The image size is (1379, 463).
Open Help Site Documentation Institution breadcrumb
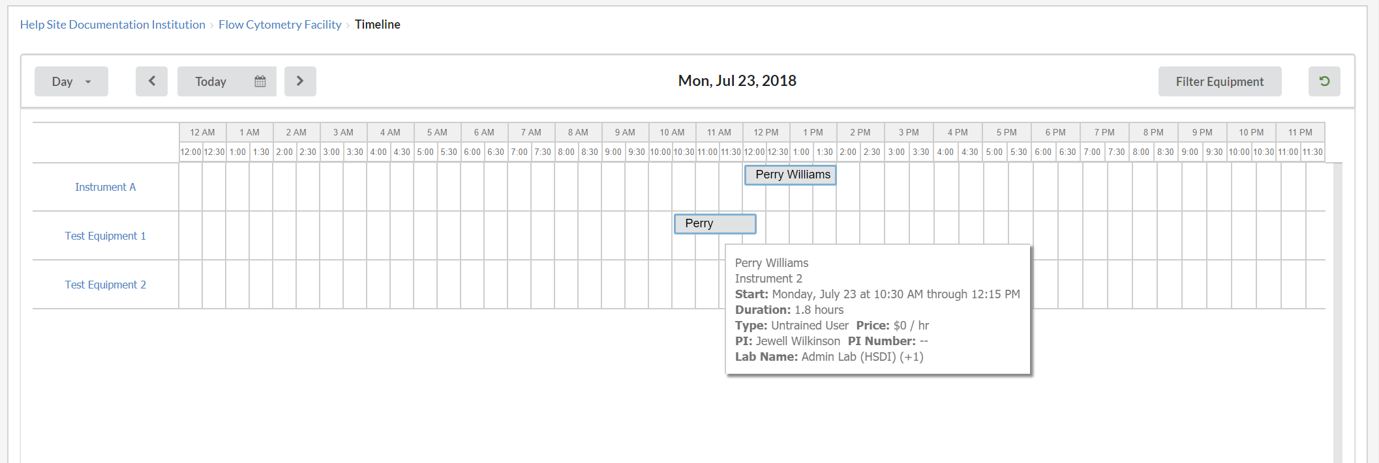coord(112,25)
